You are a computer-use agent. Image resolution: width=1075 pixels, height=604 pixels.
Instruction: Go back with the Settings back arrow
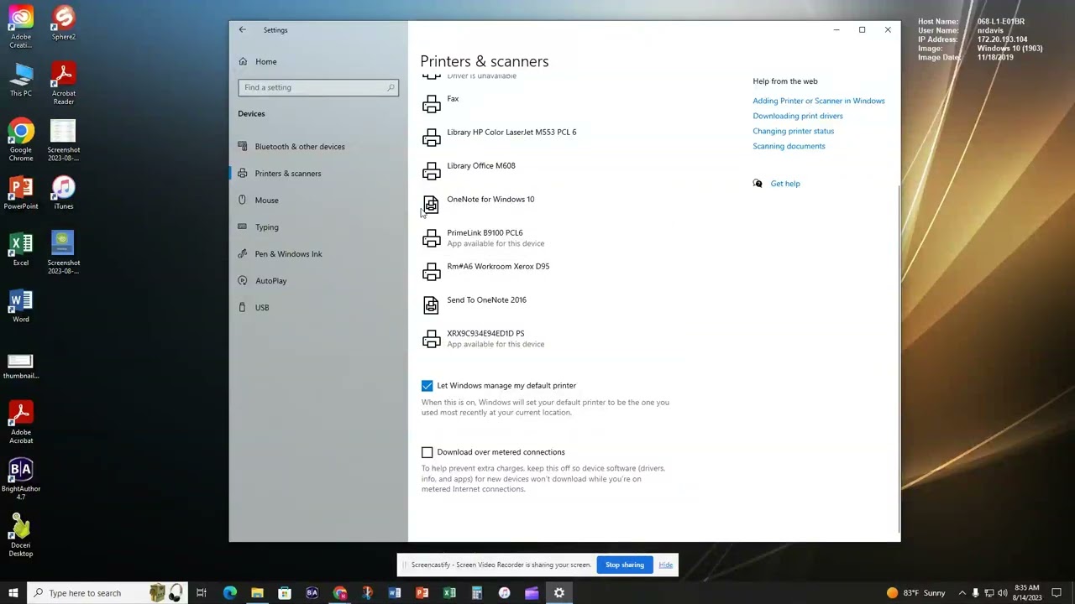coord(242,30)
